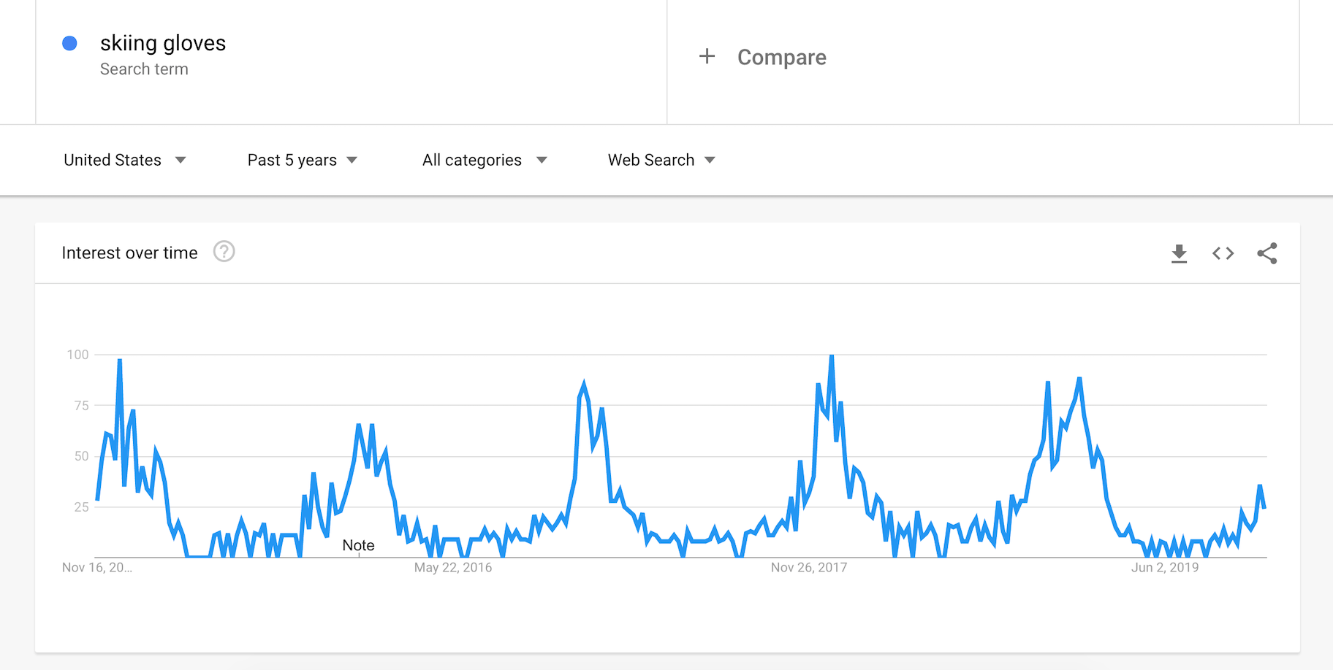Click the Nov 26, 2017 axis label
Screen dimensions: 1333x670
808,568
